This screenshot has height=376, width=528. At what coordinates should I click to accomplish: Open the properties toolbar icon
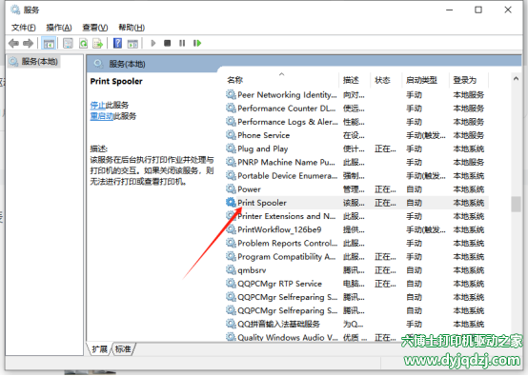68,43
